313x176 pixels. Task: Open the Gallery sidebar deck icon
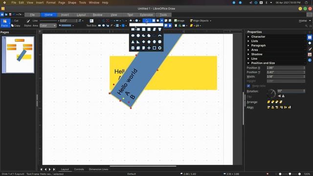tap(310, 54)
